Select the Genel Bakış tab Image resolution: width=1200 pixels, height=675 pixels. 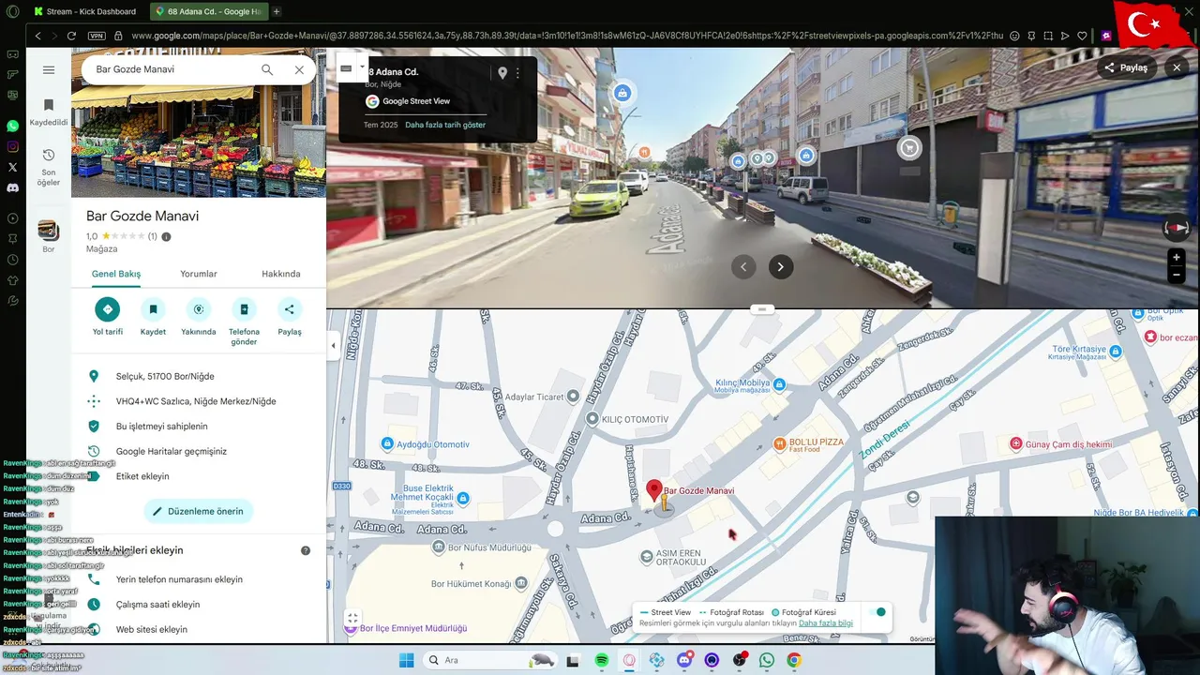116,274
